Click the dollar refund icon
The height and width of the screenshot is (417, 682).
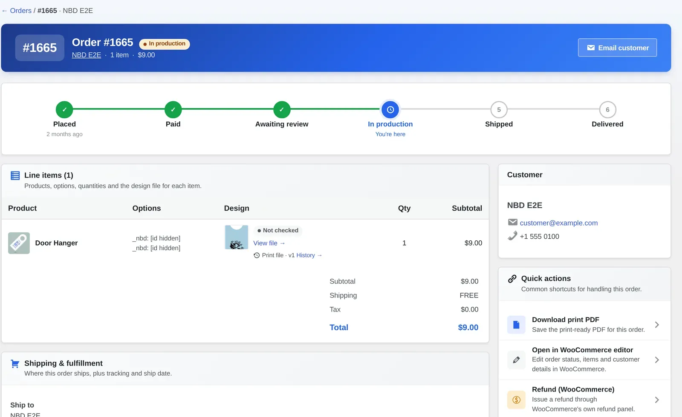pos(516,400)
